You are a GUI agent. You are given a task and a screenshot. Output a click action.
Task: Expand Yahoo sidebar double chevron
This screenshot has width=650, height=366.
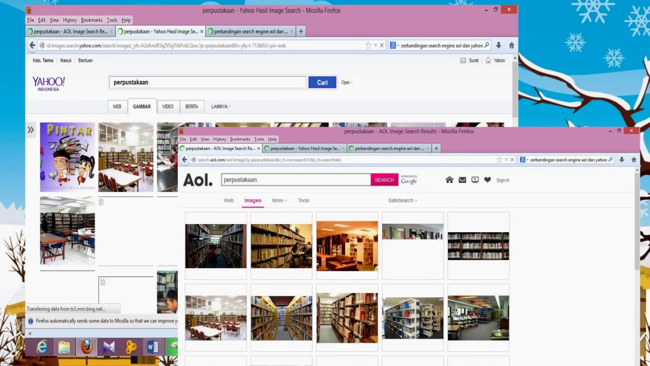(30, 130)
